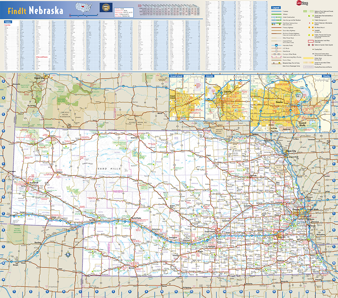Image resolution: width=338 pixels, height=298 pixels.
Task: Click the Columbus city label
Action: tap(248, 206)
